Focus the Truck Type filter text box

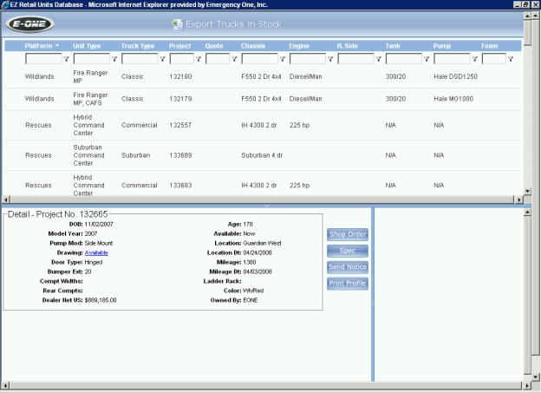coord(140,59)
